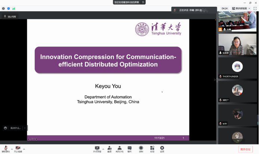Unmute the microphone in the meeting toolbar
The height and width of the screenshot is (154, 259).
coord(6,148)
